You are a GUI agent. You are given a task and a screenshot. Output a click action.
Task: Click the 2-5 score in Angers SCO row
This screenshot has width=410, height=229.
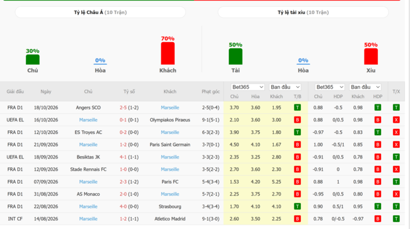[x=123, y=108]
